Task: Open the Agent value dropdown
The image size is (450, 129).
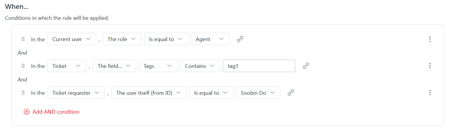Action: point(210,39)
